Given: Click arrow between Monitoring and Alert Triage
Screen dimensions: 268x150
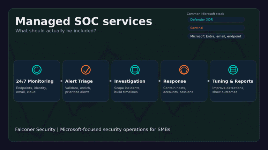Looking at the screenshot, I should [61, 81].
